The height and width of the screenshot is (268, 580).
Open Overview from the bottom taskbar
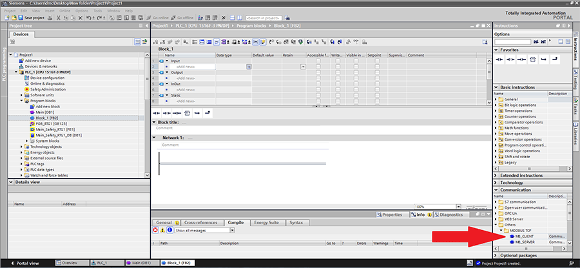click(72, 263)
